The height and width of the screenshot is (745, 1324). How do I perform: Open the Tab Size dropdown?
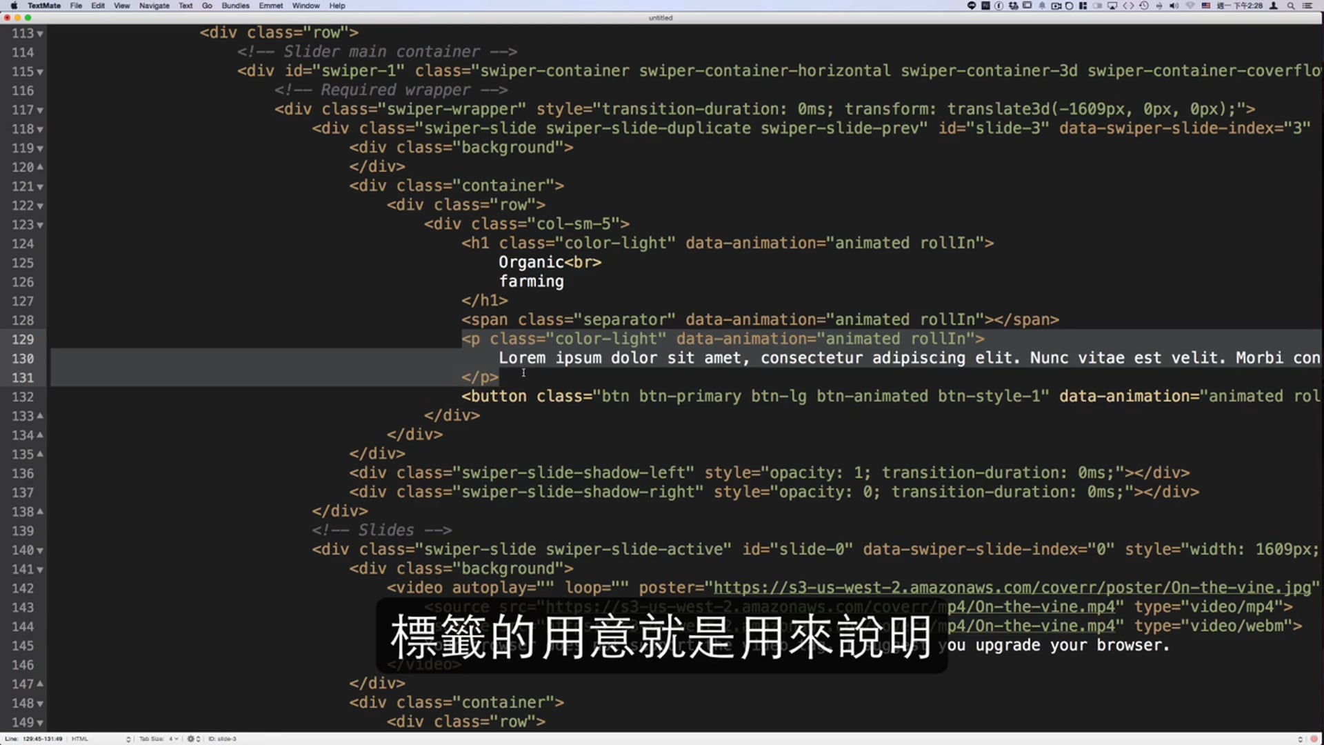159,739
